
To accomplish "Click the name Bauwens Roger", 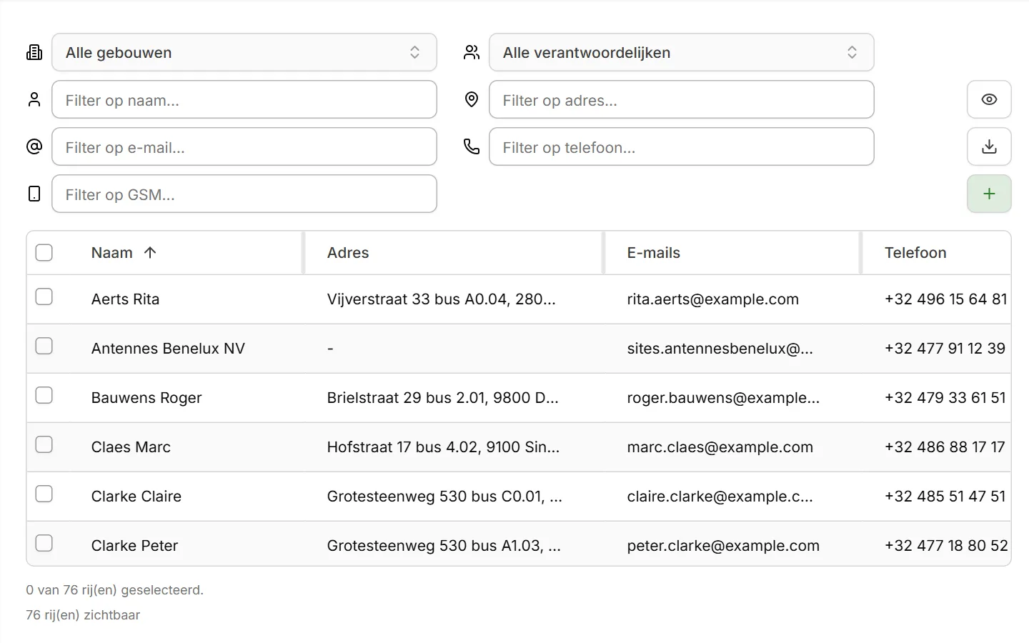I will [146, 398].
